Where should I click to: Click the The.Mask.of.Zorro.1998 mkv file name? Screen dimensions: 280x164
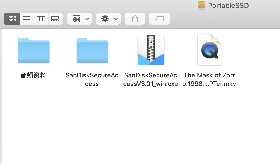pyautogui.click(x=209, y=79)
